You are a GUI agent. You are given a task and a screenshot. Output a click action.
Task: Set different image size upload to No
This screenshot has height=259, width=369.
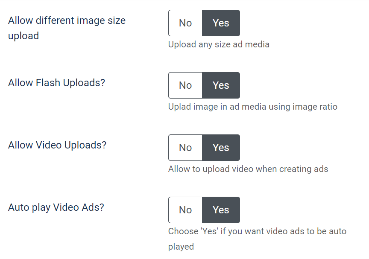[x=185, y=23]
